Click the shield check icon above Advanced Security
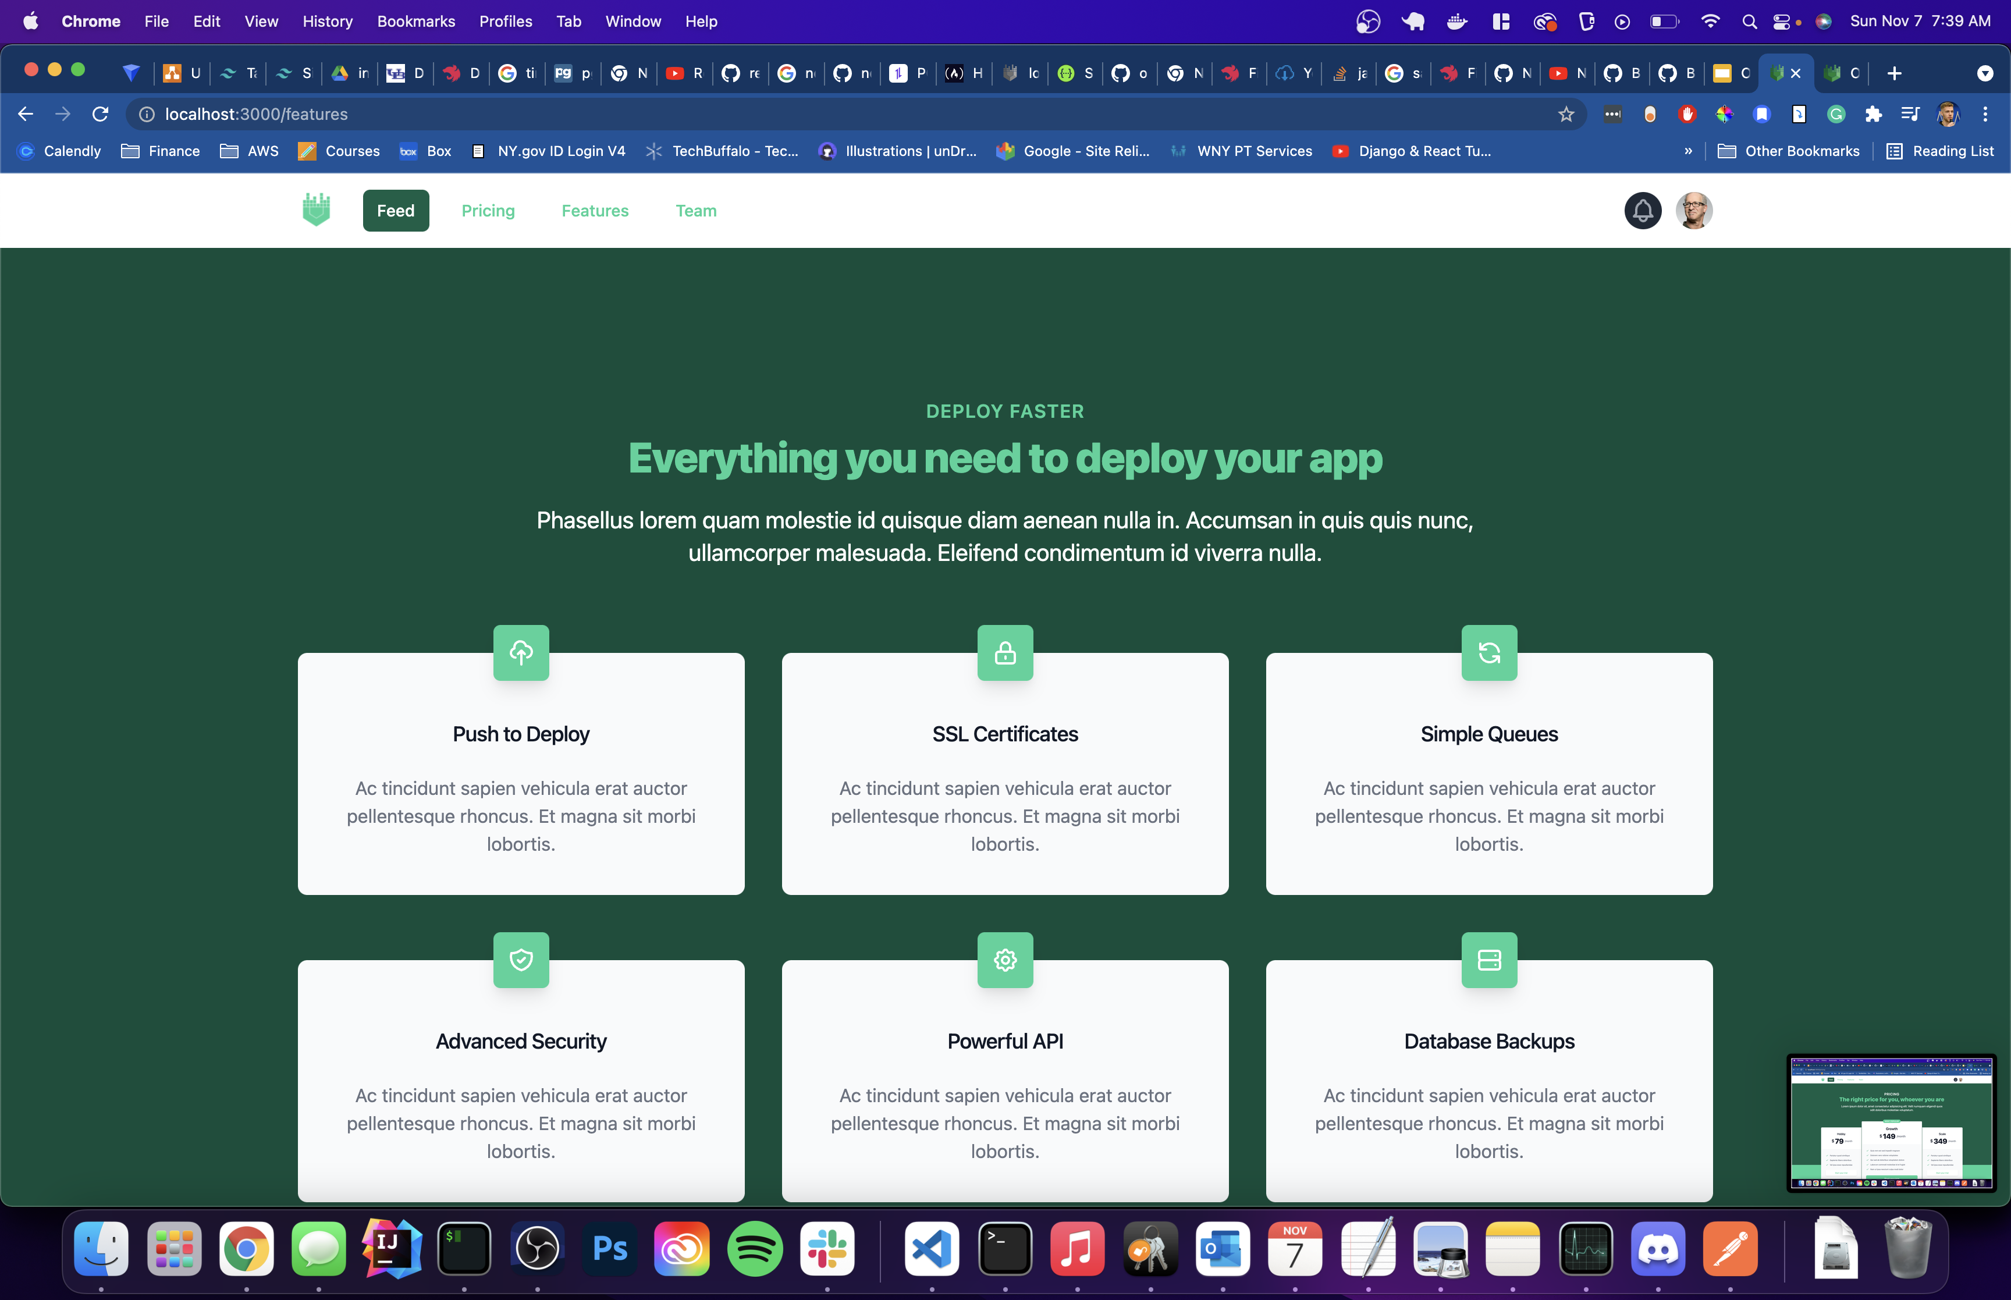The width and height of the screenshot is (2011, 1300). pyautogui.click(x=521, y=960)
